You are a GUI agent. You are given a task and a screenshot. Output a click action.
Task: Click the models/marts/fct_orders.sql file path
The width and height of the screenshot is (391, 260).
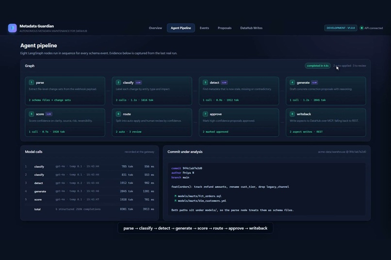coord(199,196)
